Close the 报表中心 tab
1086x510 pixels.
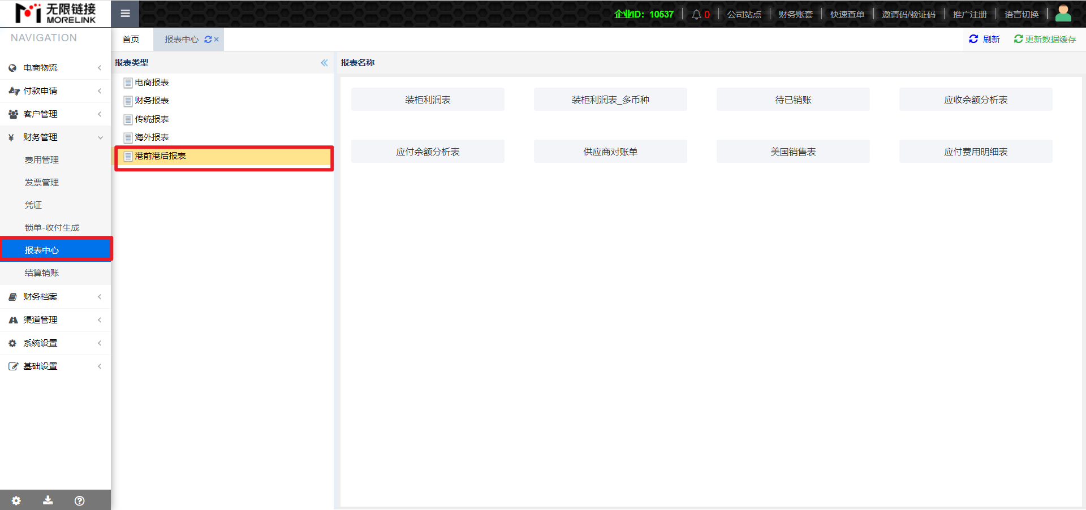click(216, 39)
